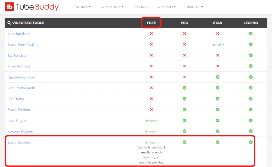Click the Search Explorer LEGEND checkmark

point(251,142)
